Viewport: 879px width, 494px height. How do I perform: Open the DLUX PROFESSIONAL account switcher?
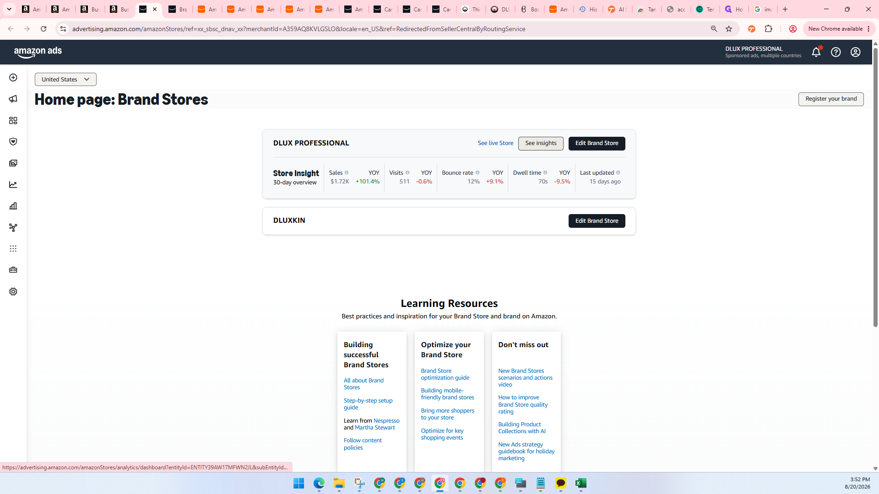pyautogui.click(x=763, y=52)
